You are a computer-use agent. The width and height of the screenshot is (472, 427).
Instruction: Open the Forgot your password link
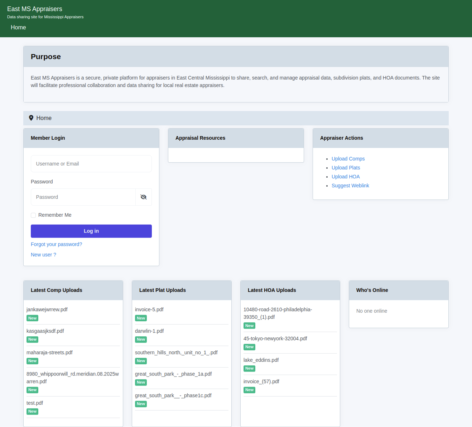pos(56,244)
